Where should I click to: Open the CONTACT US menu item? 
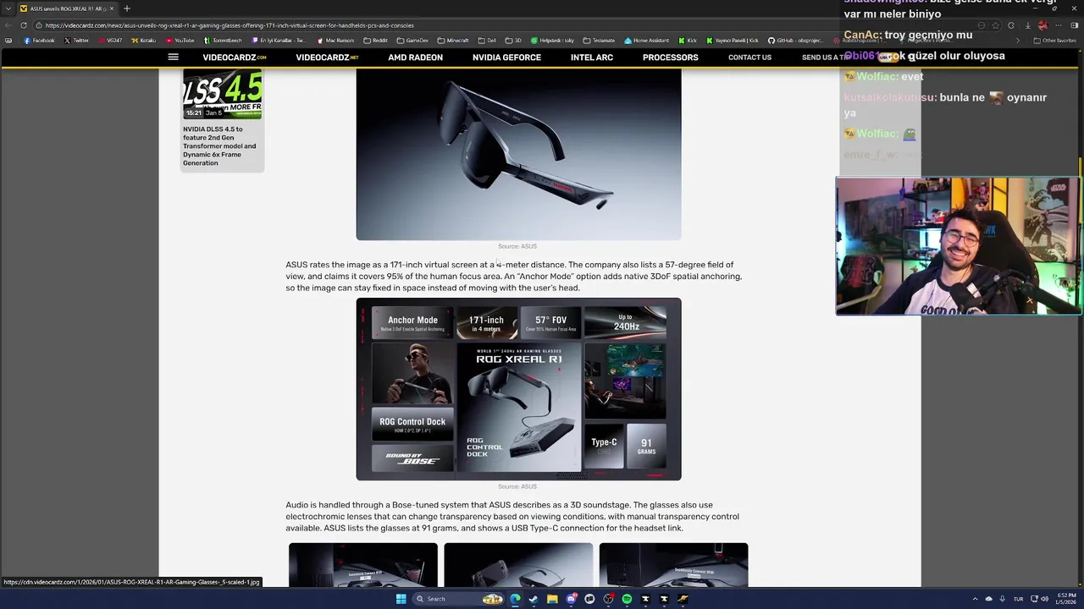click(x=749, y=58)
